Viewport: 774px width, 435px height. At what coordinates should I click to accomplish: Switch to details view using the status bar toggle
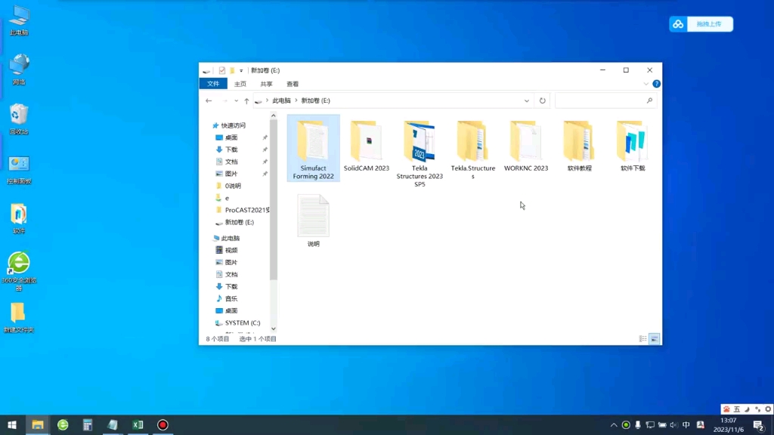[x=643, y=339]
